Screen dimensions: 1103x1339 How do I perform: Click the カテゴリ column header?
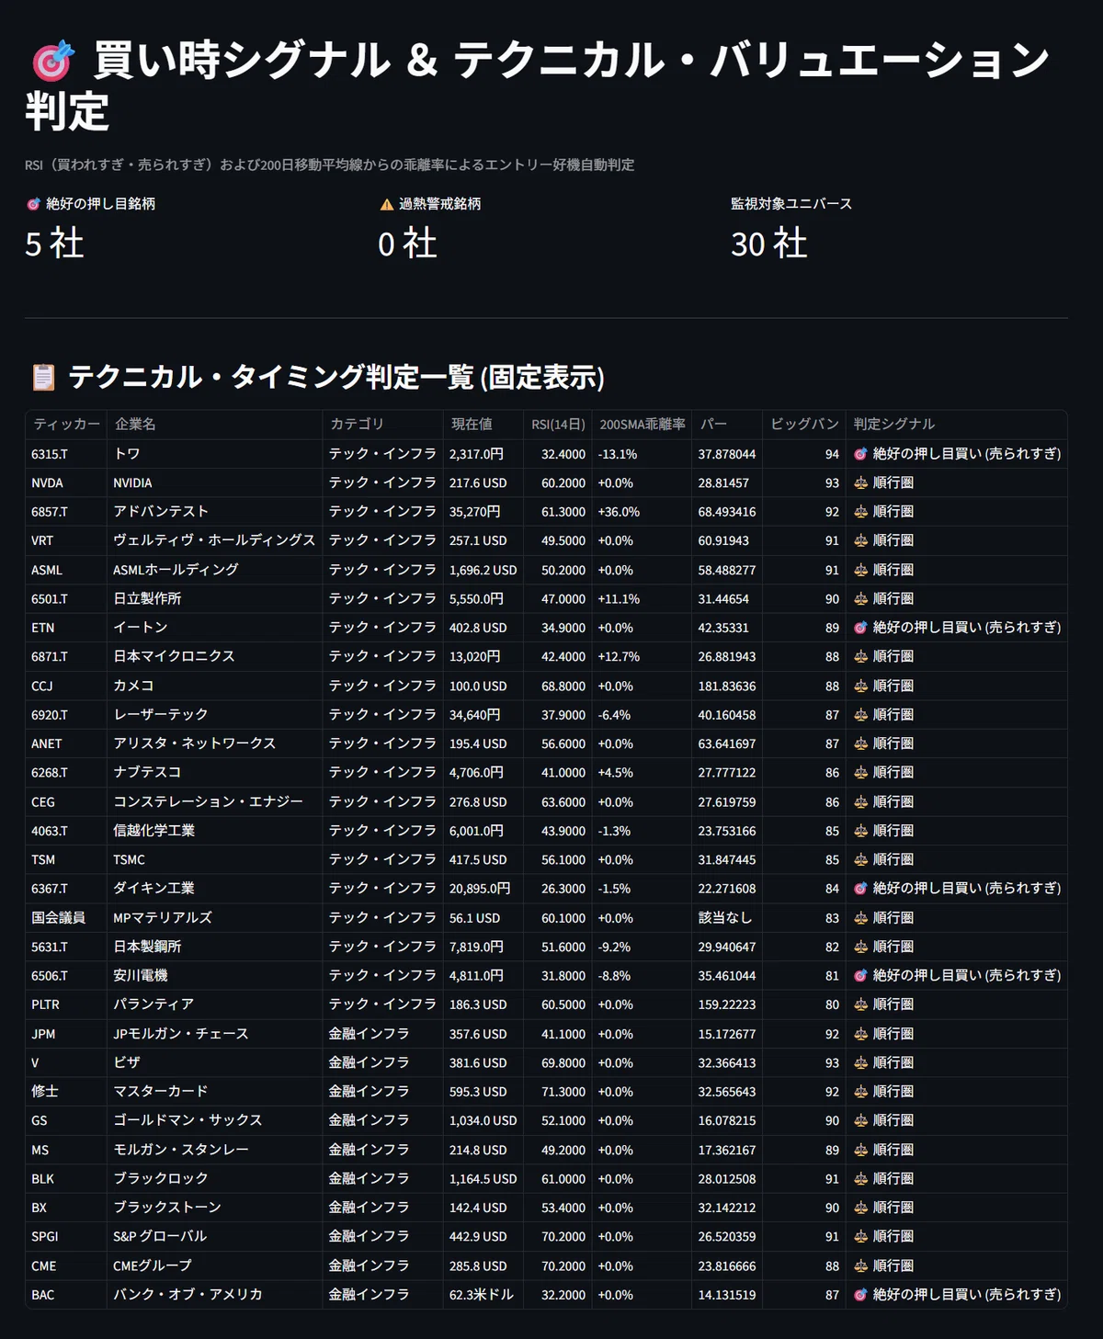click(x=383, y=425)
